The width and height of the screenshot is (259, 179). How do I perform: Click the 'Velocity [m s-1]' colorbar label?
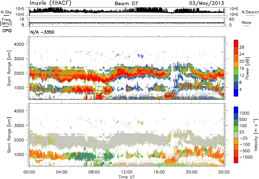[256, 135]
